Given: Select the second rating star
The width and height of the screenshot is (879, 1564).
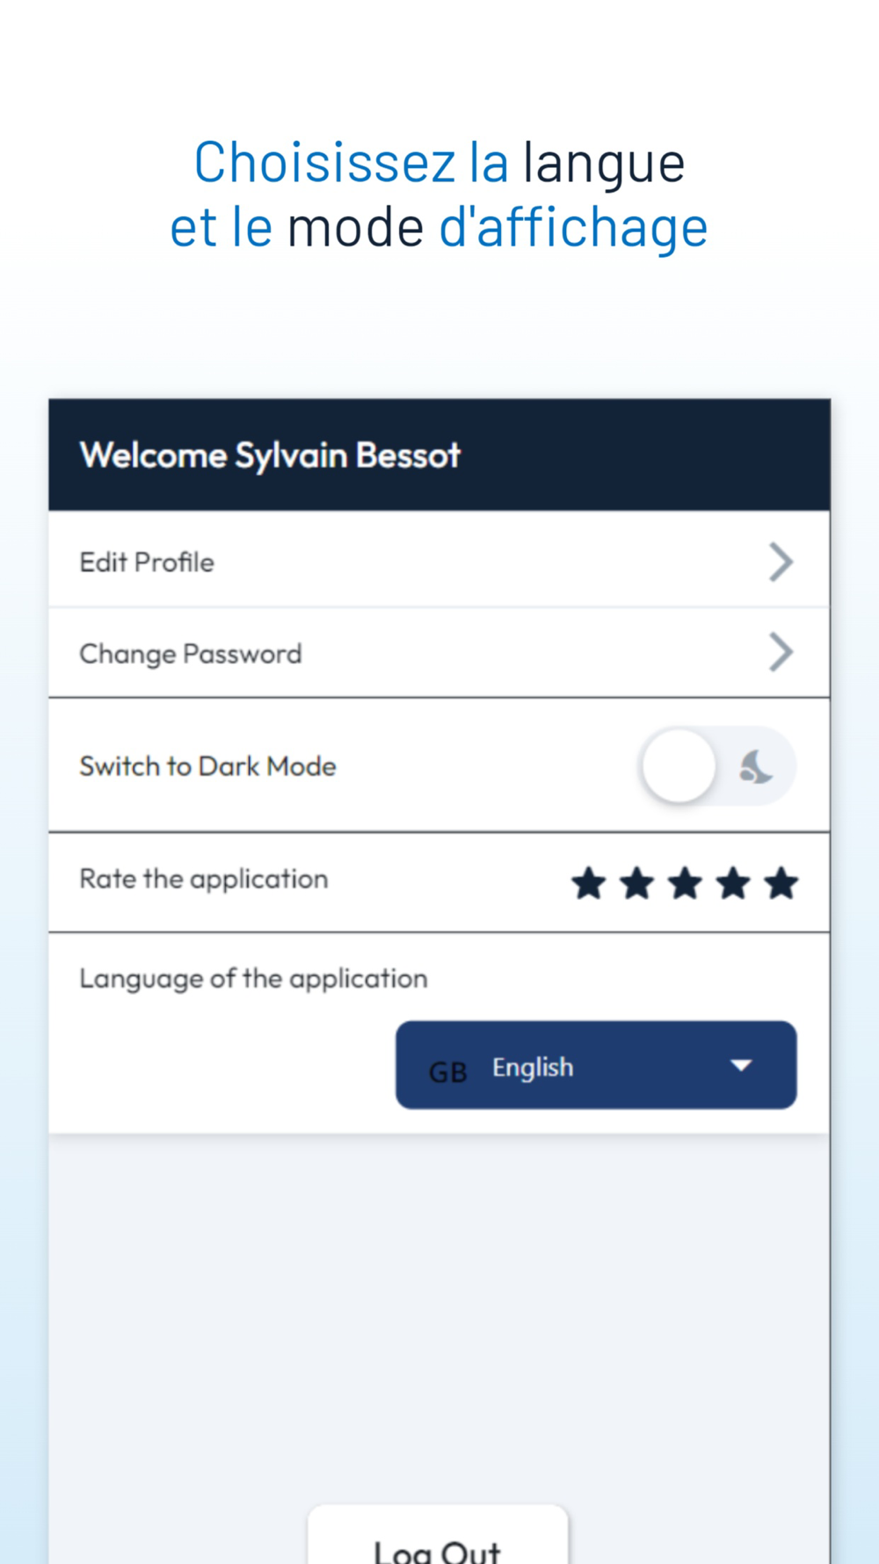Looking at the screenshot, I should pyautogui.click(x=636, y=883).
